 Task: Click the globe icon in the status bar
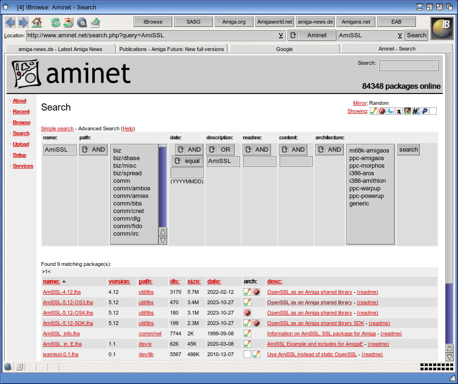pos(8,367)
